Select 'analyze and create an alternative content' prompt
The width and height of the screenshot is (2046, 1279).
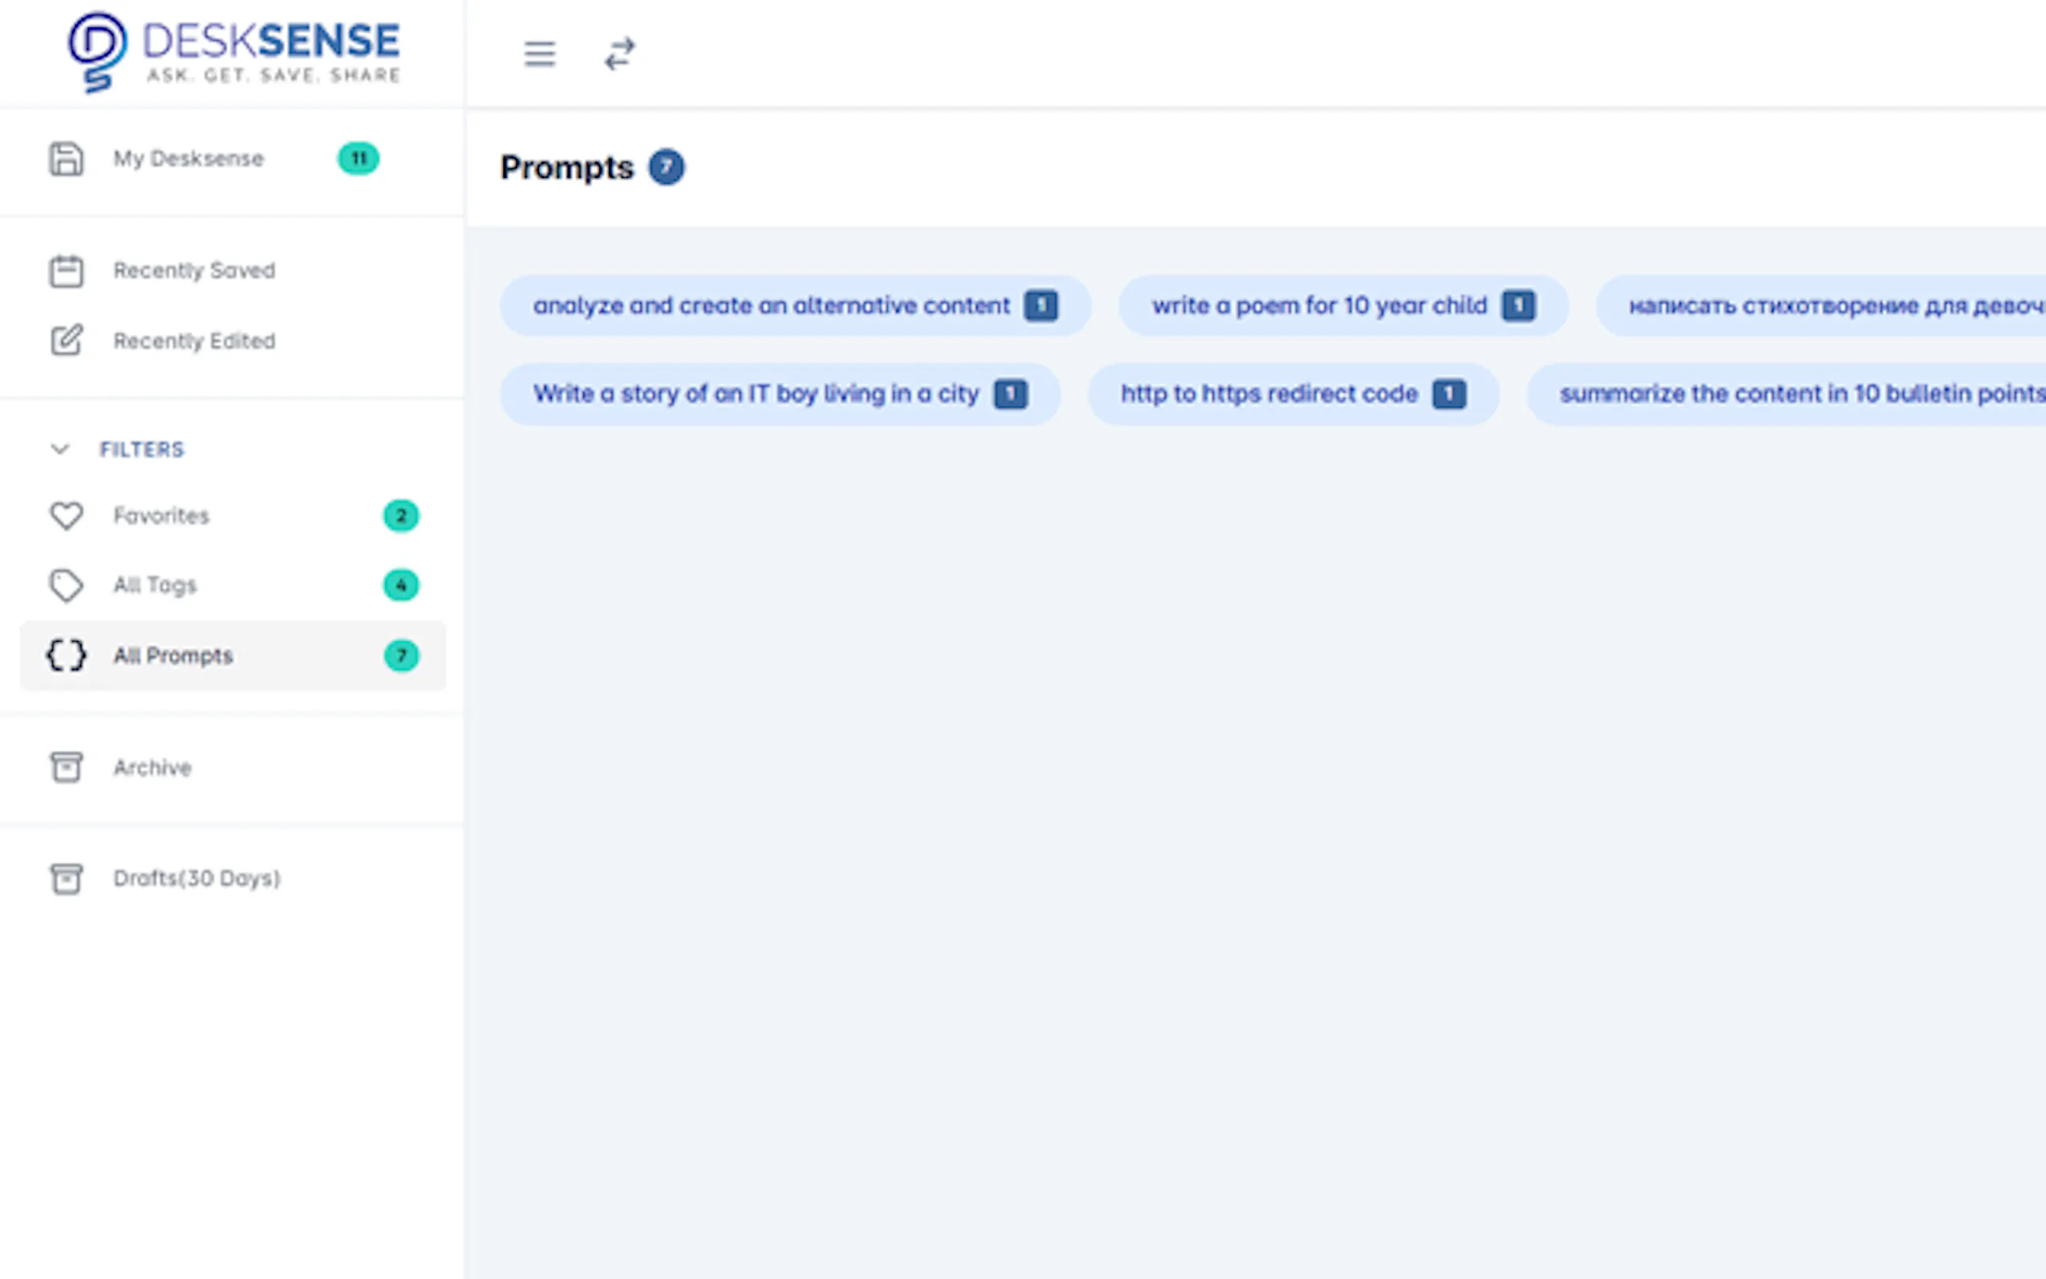point(771,306)
